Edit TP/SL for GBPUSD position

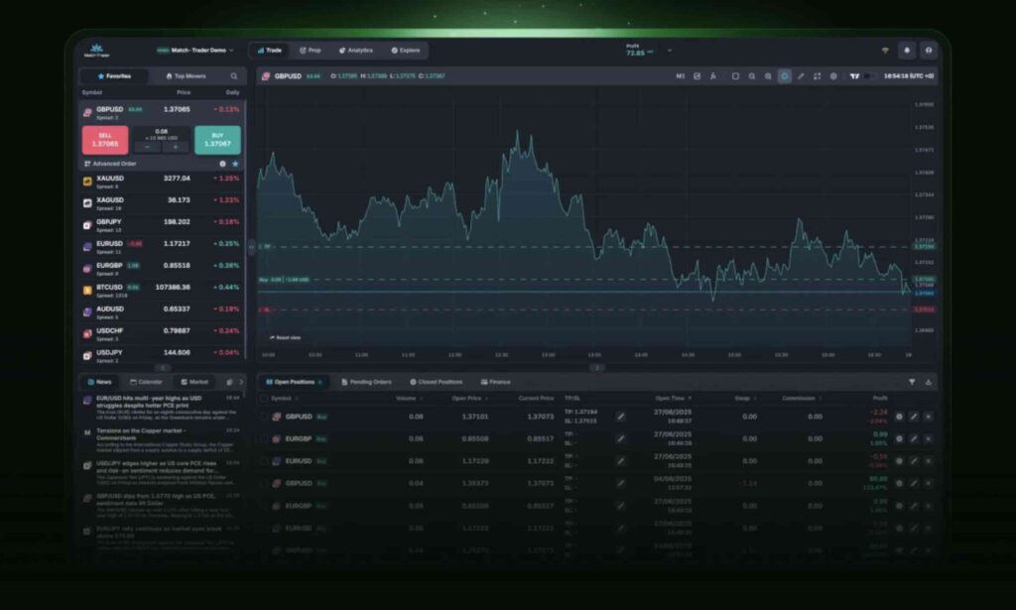(621, 417)
